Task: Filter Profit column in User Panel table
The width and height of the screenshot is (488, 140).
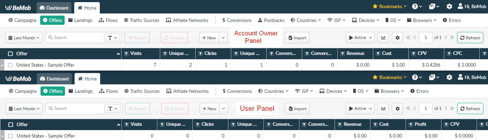Action: click(411, 124)
